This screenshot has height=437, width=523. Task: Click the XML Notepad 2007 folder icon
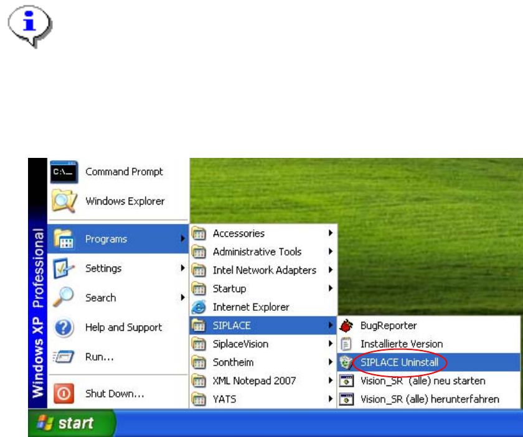(199, 380)
